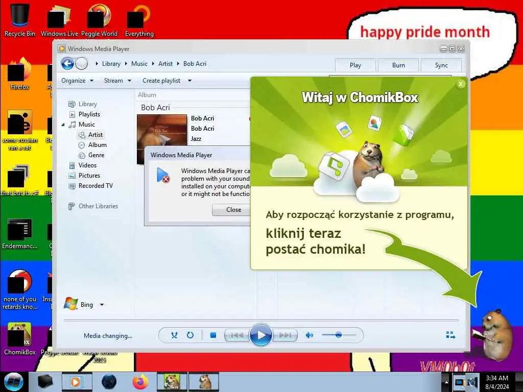523x392 pixels.
Task: Collapse the Music tree node
Action: 63,125
